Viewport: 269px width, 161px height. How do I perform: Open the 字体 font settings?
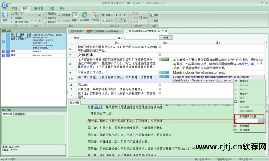click(x=107, y=15)
